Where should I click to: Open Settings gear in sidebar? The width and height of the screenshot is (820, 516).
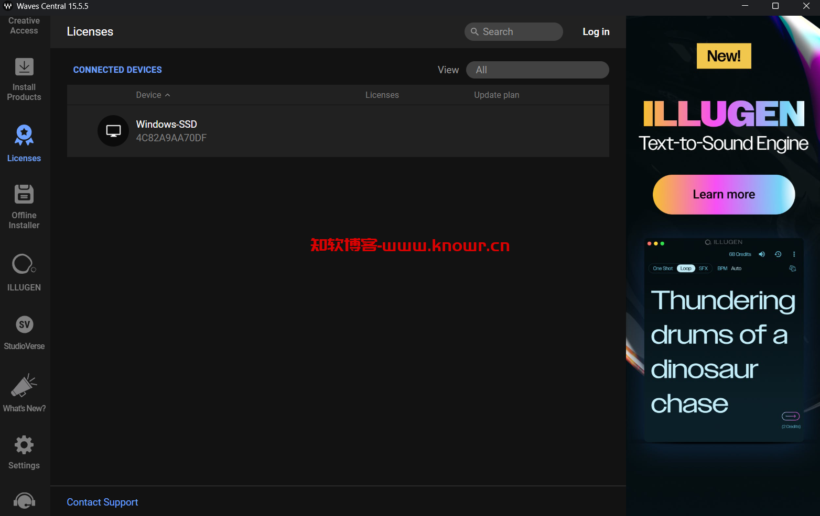coord(24,445)
